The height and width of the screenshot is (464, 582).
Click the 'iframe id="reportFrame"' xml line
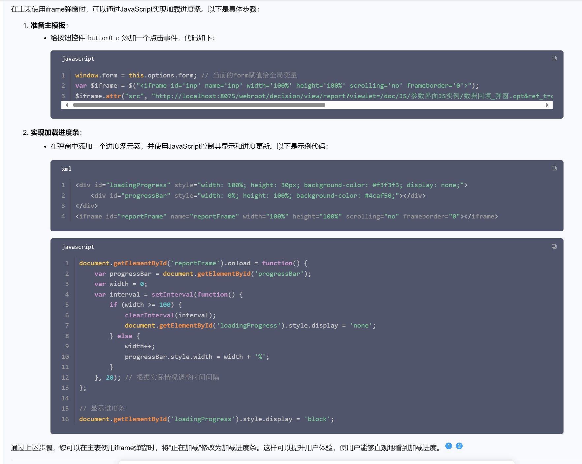[287, 217]
